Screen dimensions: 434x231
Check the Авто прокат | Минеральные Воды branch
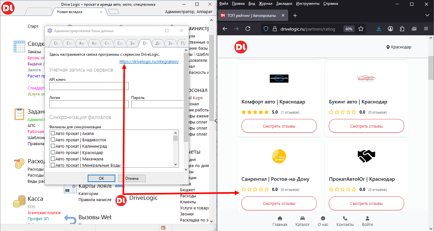tap(53, 165)
